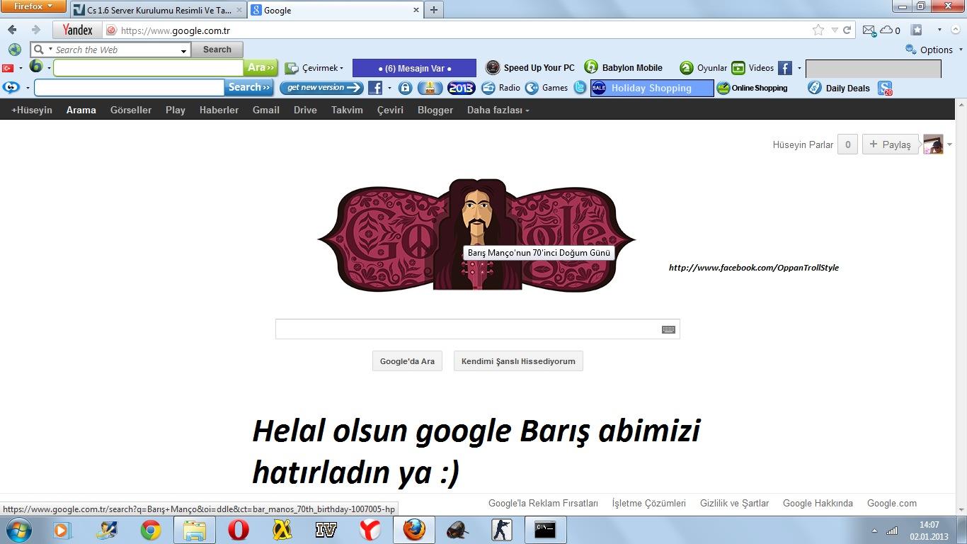Launch Google Chrome from the taskbar
Image resolution: width=967 pixels, height=544 pixels.
coord(150,530)
